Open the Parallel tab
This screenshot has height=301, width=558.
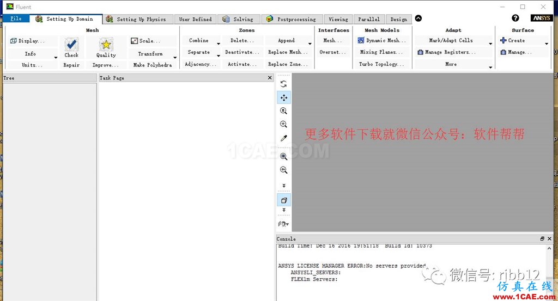[x=369, y=19]
